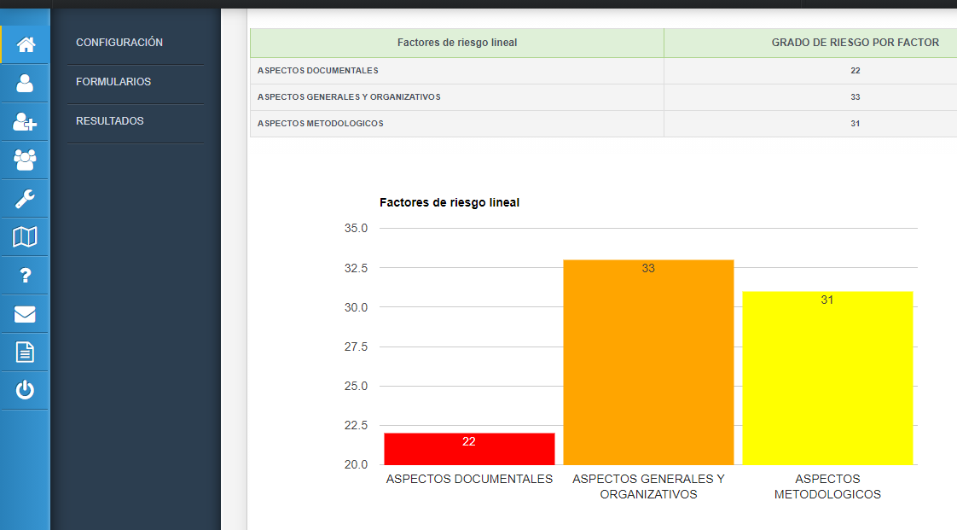The width and height of the screenshot is (957, 530).
Task: Open the single user profile icon
Action: pos(26,83)
